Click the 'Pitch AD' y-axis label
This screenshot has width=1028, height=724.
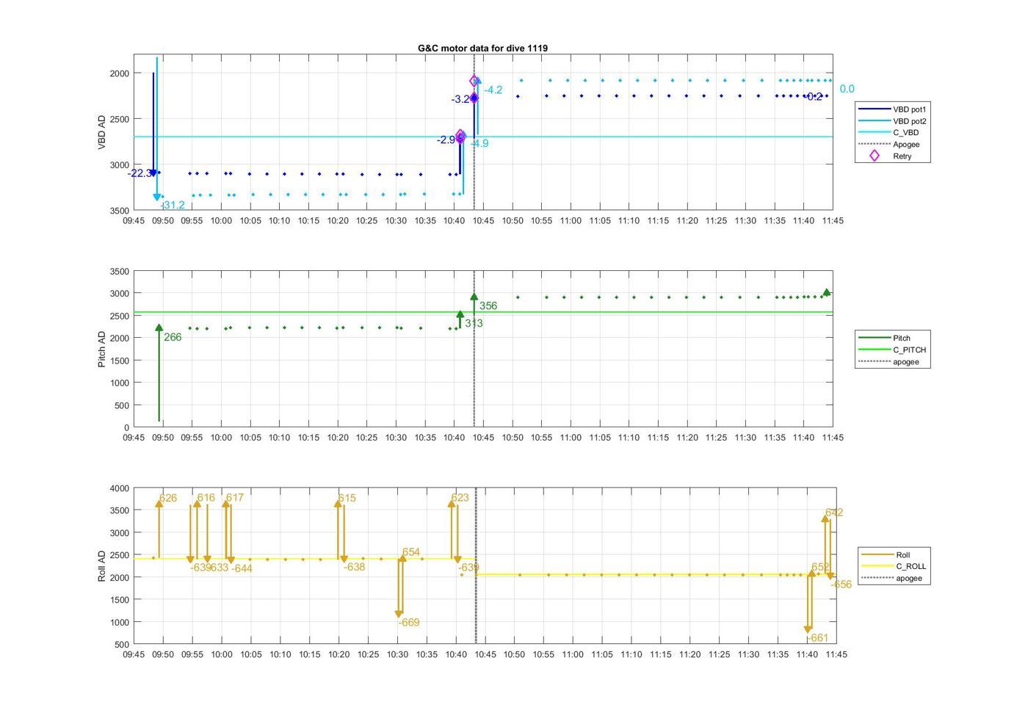102,349
